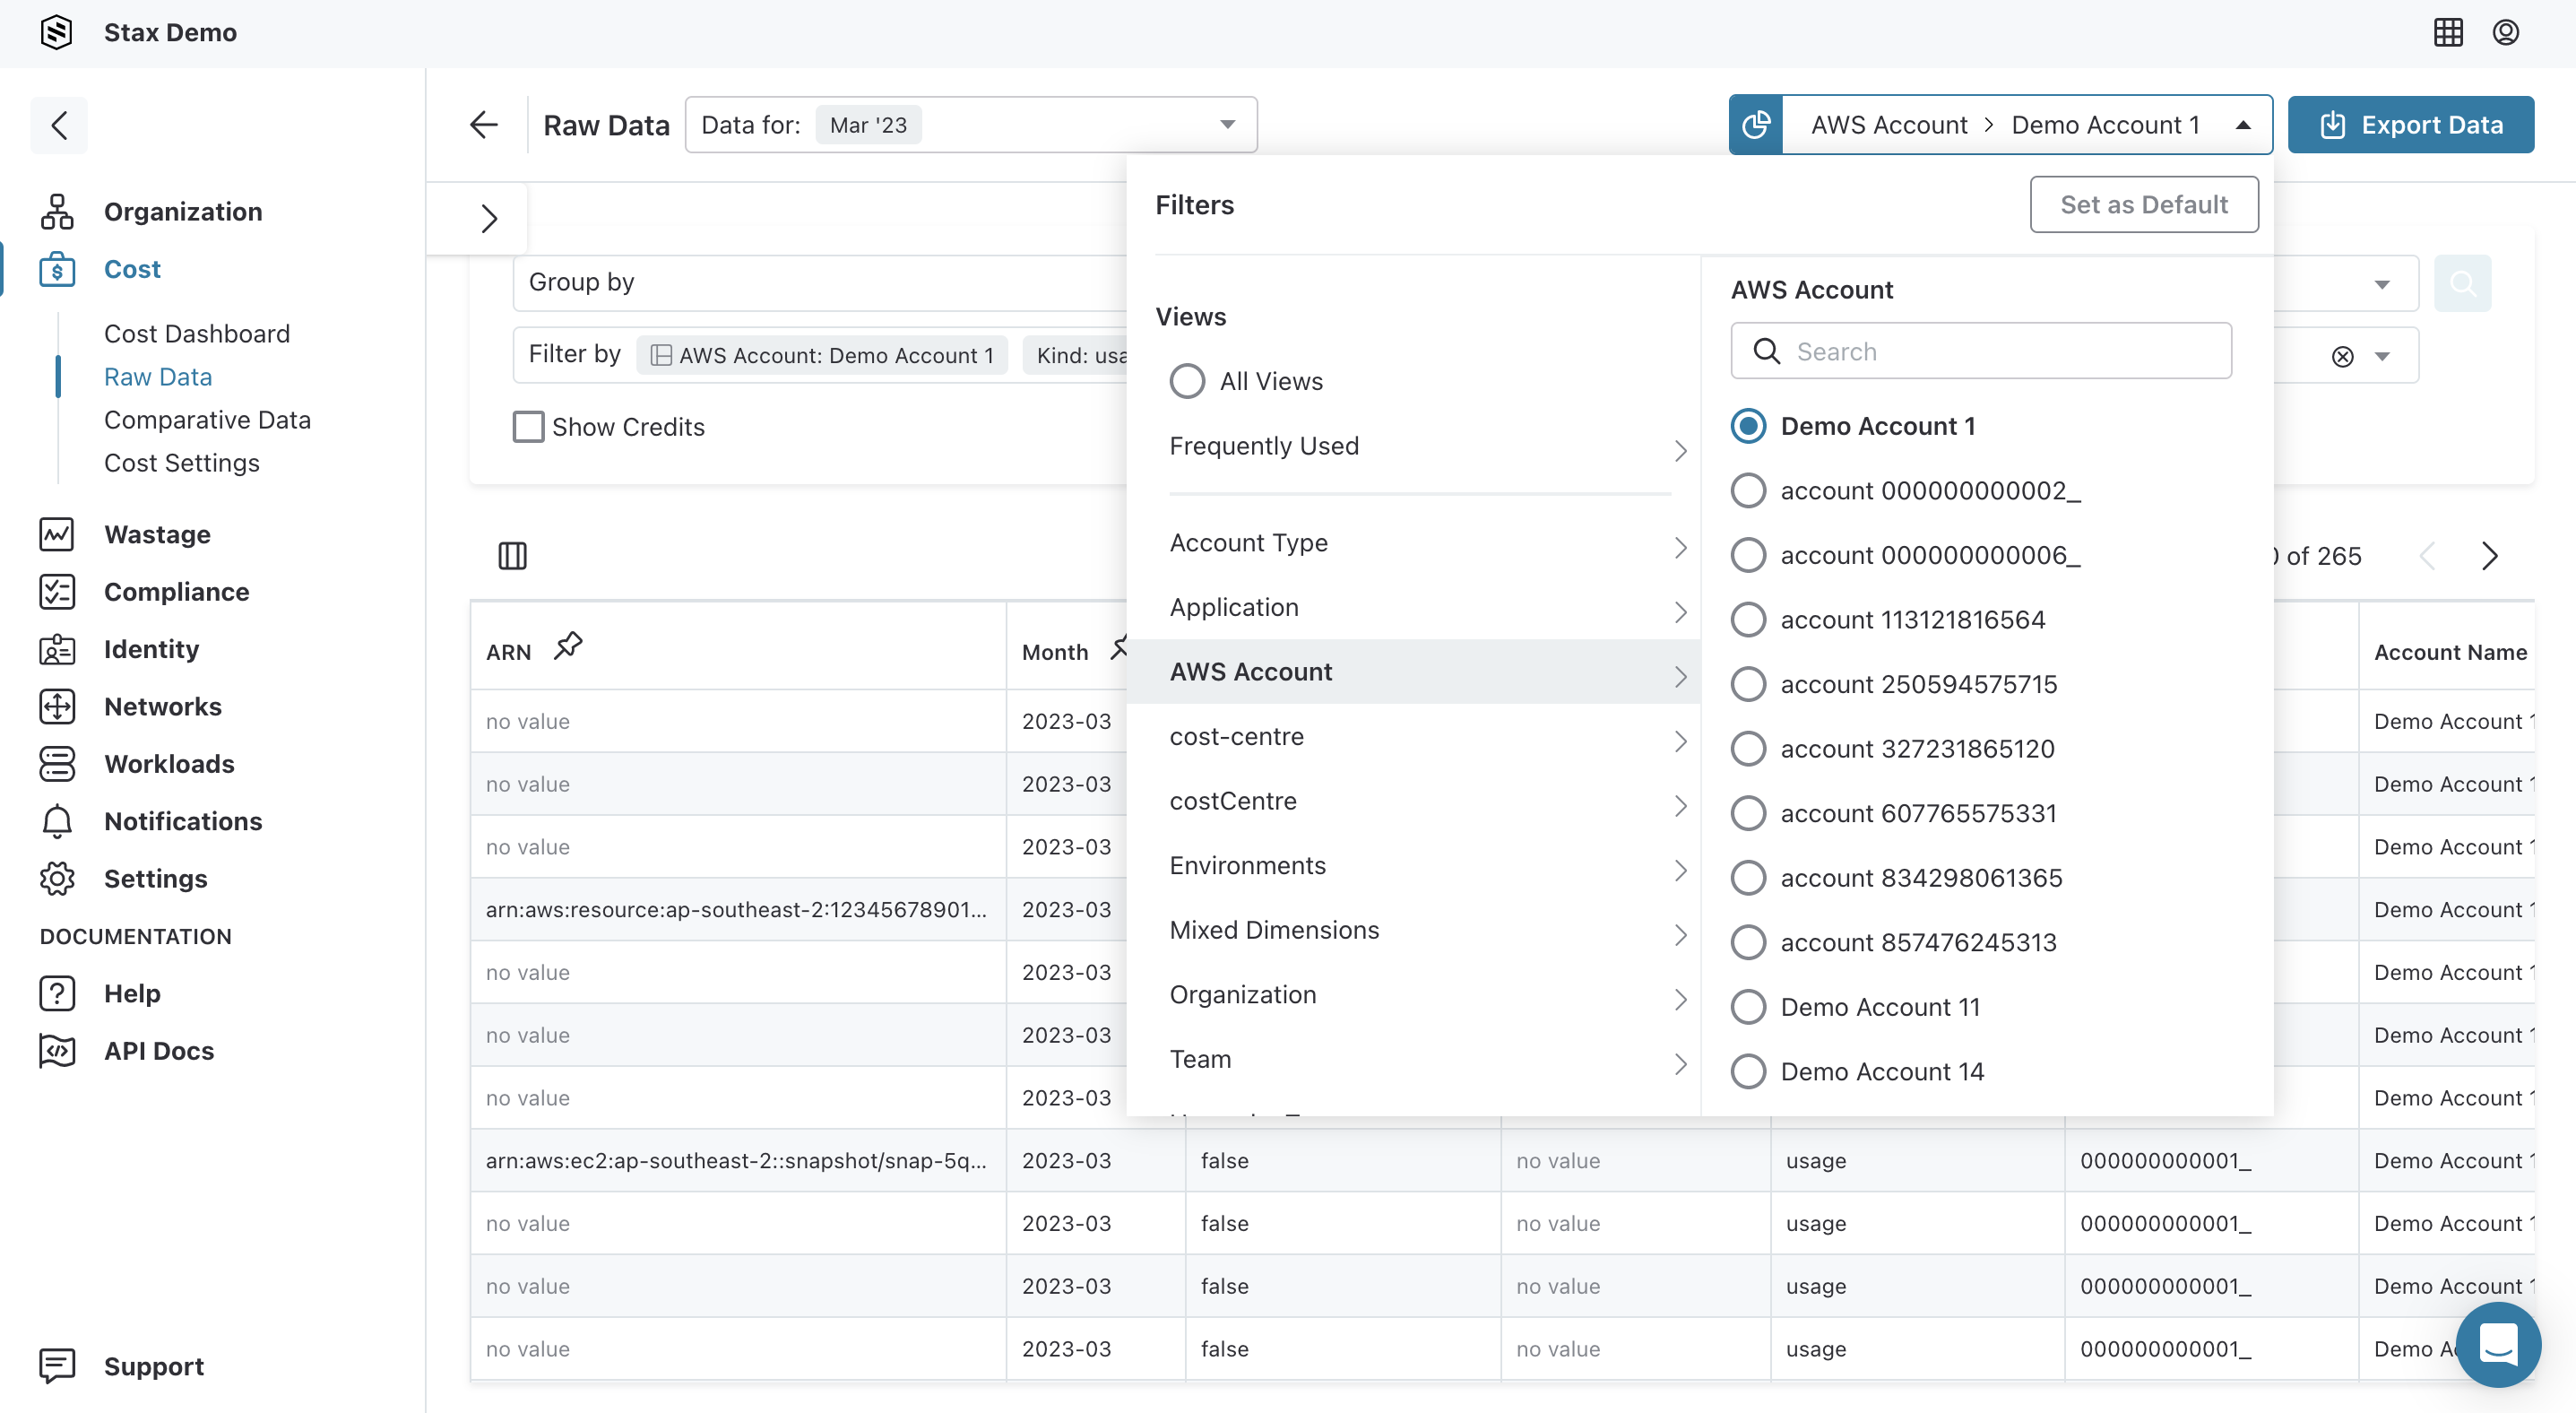Click Set as Default button
Viewport: 2576px width, 1413px height.
[x=2143, y=205]
